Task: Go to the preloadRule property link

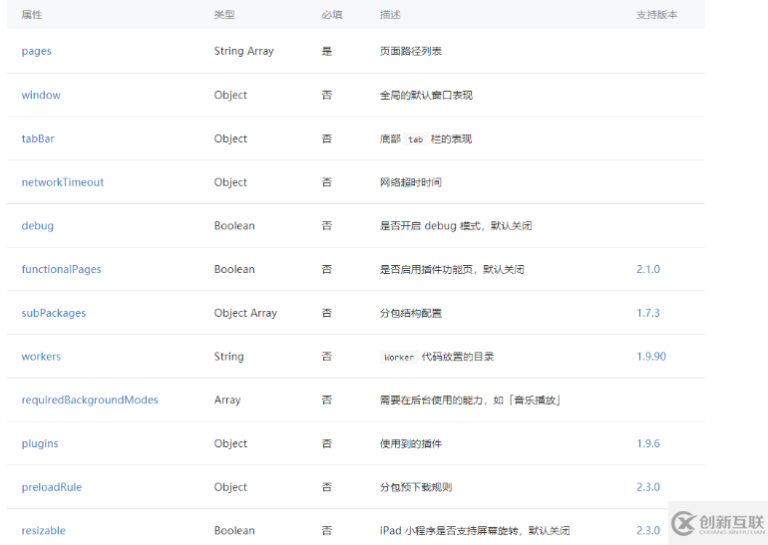Action: pyautogui.click(x=52, y=487)
